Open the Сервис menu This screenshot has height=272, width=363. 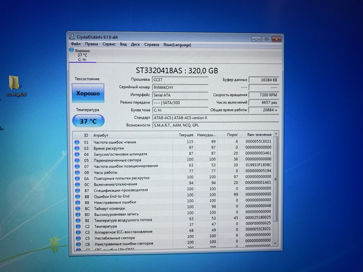109,44
